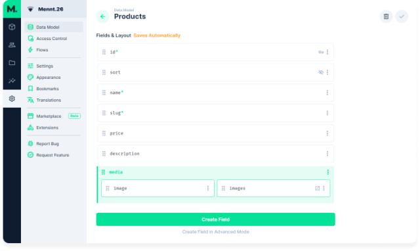Image resolution: width=420 pixels, height=251 pixels.
Task: Open the Insights chart icon
Action: coord(12,81)
